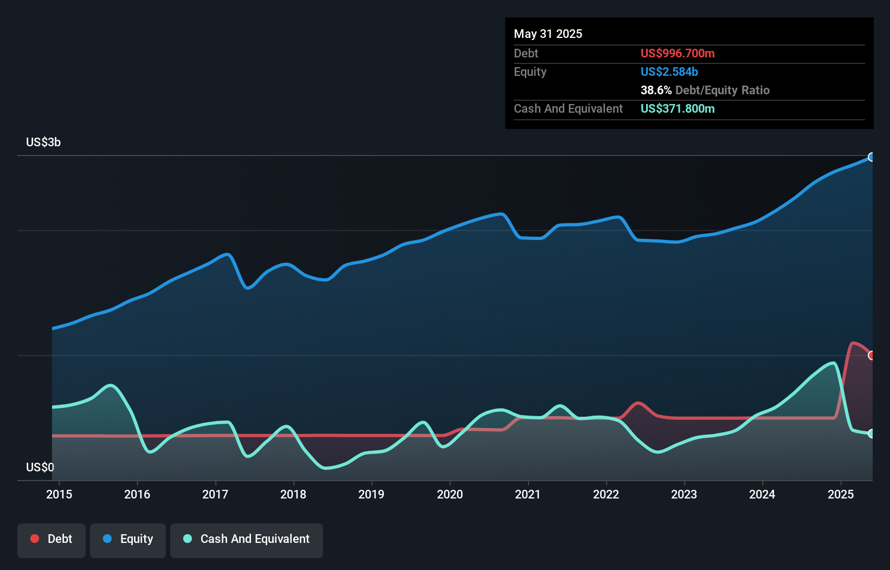This screenshot has height=570, width=890.
Task: Click the blue dot icon in the Equity legend
Action: (x=109, y=539)
